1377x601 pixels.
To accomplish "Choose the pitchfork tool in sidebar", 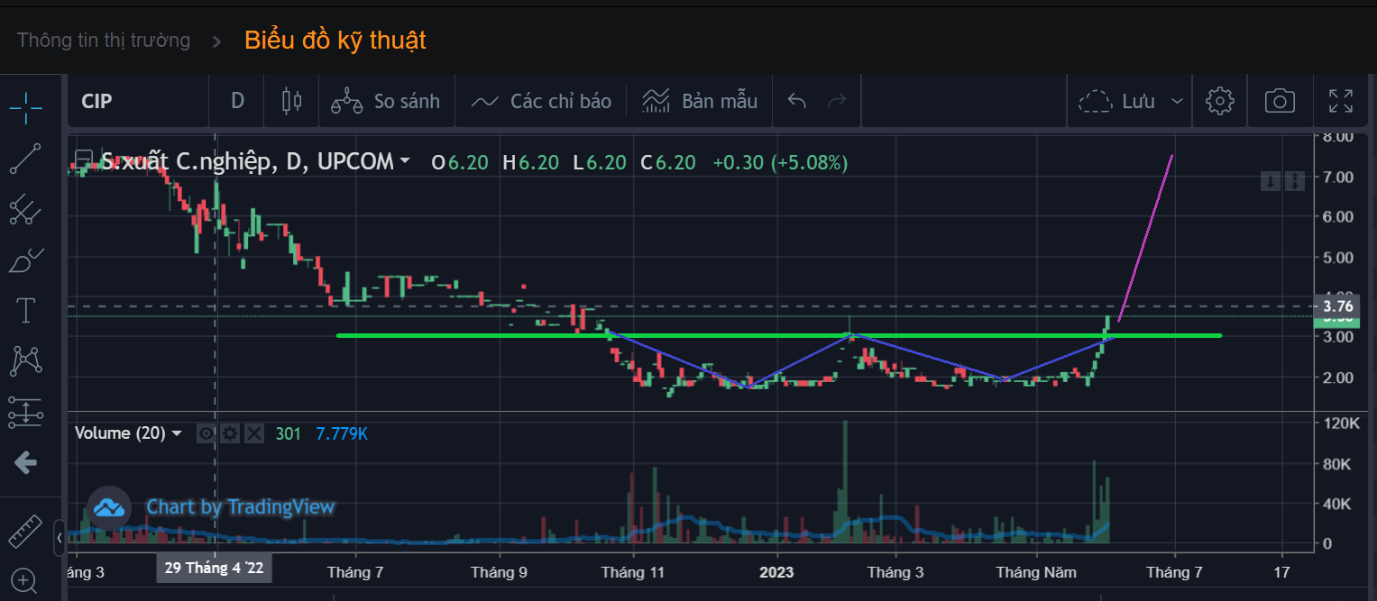I will click(x=25, y=210).
